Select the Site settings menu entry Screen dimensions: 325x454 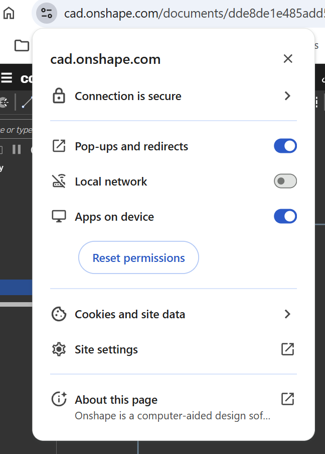[x=106, y=349]
